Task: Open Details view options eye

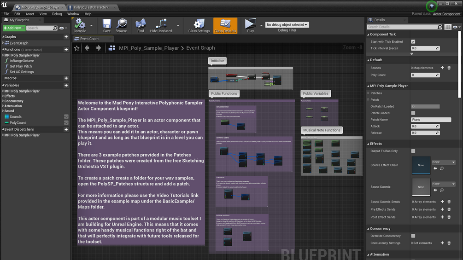Action: click(457, 27)
